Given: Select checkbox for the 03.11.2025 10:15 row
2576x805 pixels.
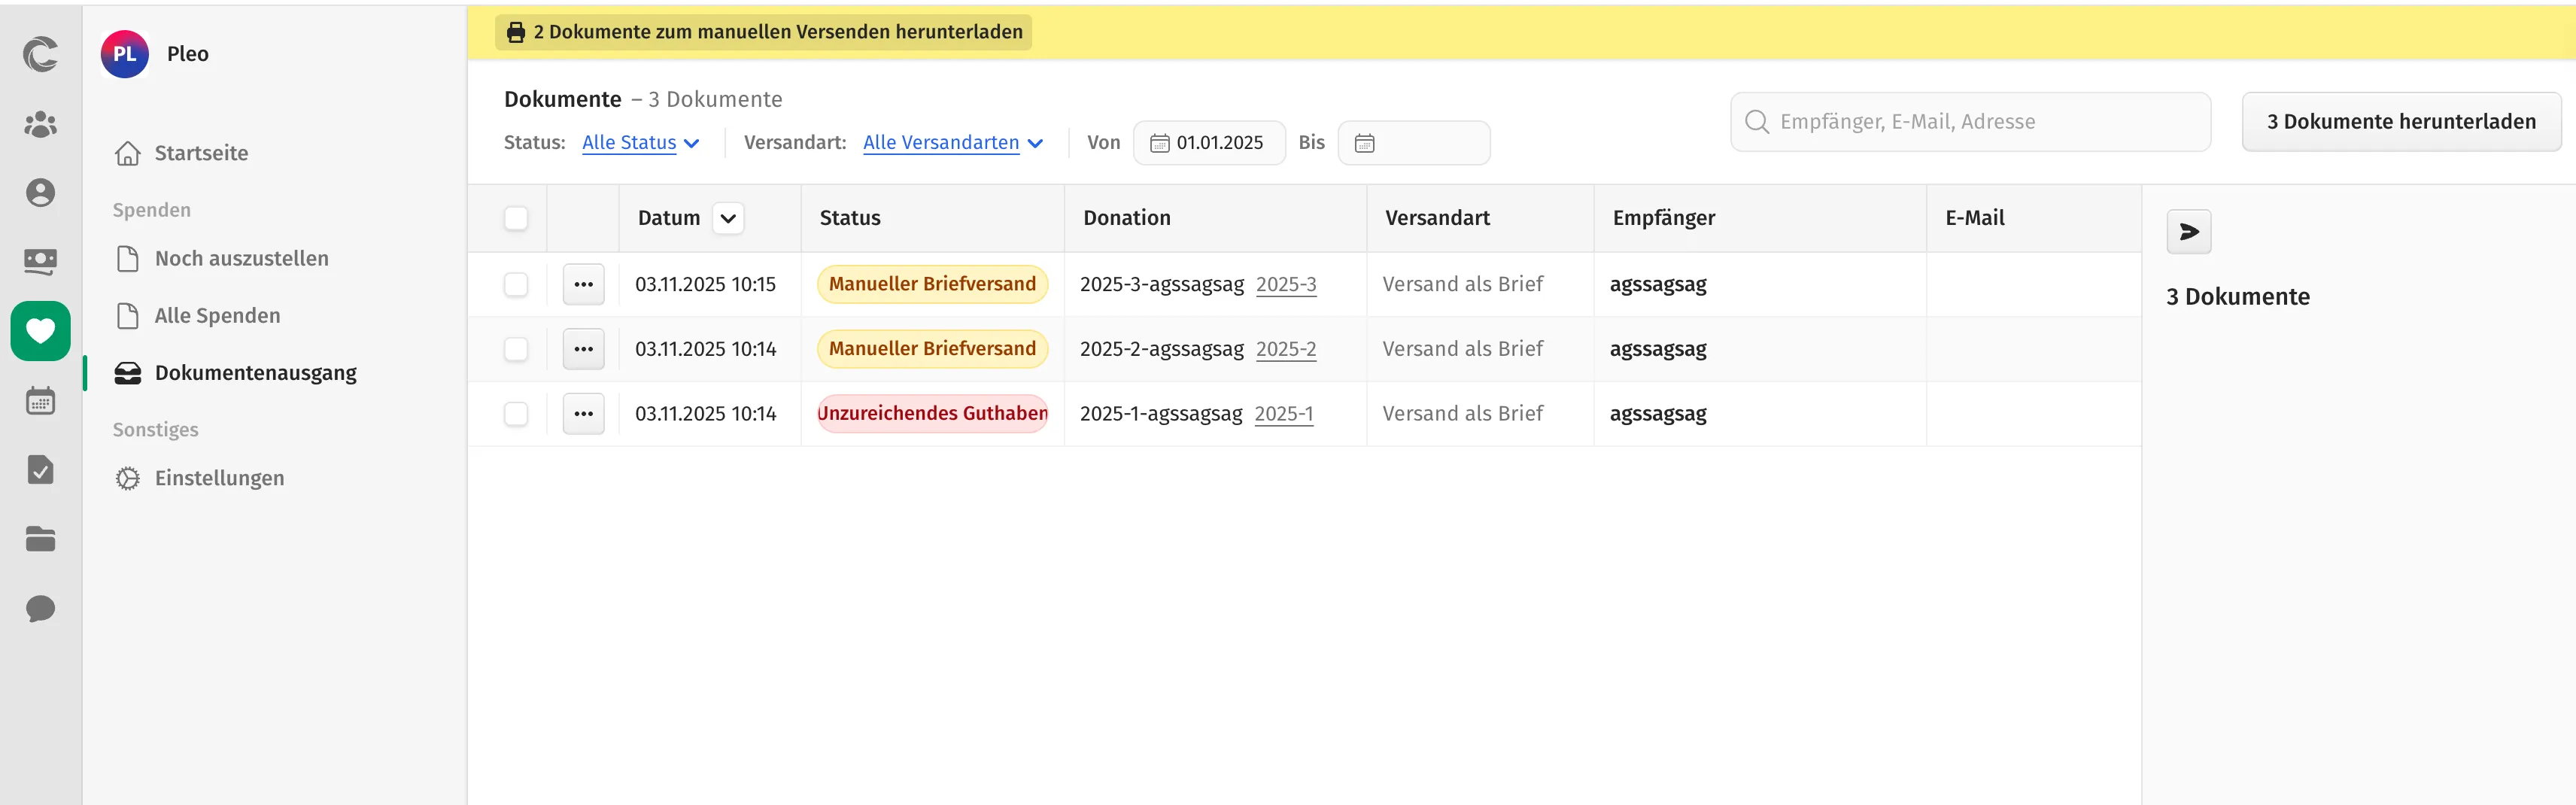Looking at the screenshot, I should point(516,284).
